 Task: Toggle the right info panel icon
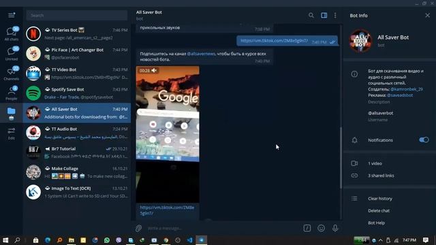[324, 15]
